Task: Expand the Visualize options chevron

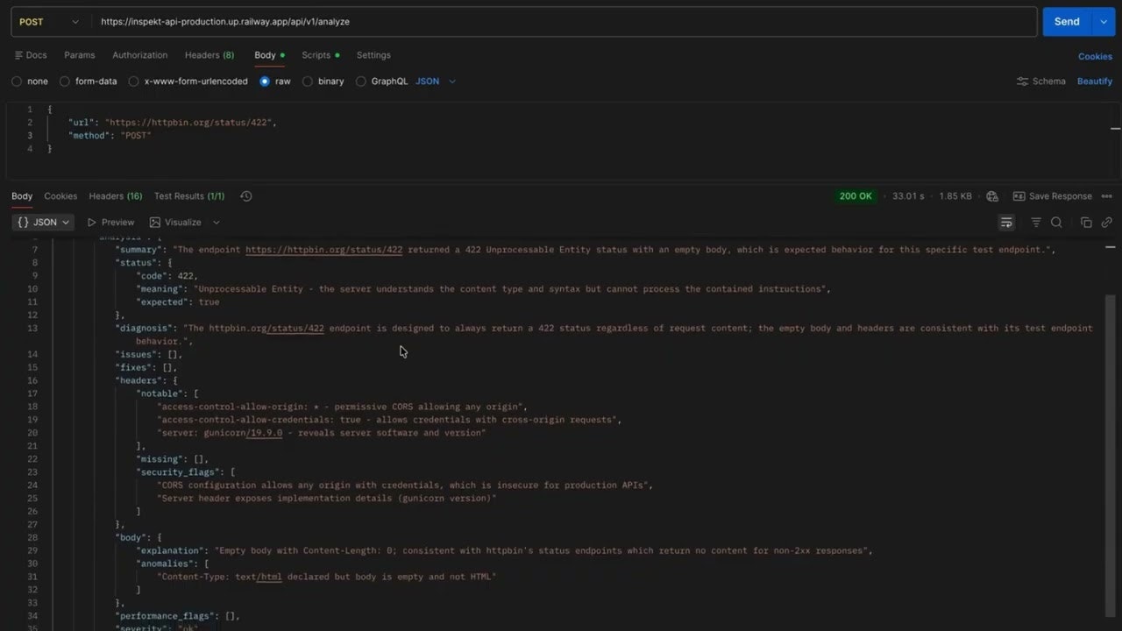Action: pyautogui.click(x=217, y=223)
